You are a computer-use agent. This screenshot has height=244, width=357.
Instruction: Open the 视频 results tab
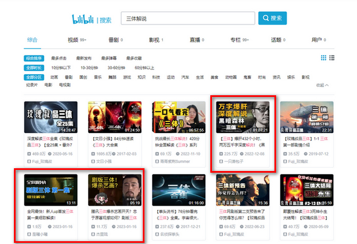(77, 40)
